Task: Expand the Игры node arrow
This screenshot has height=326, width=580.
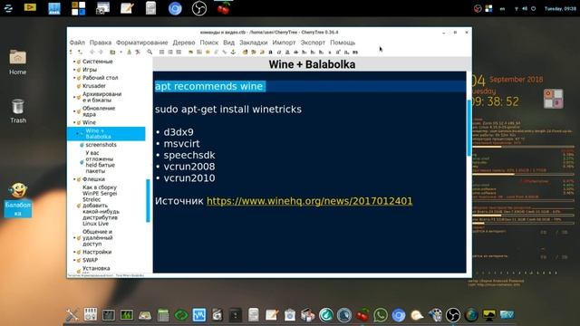Action: tap(74, 70)
